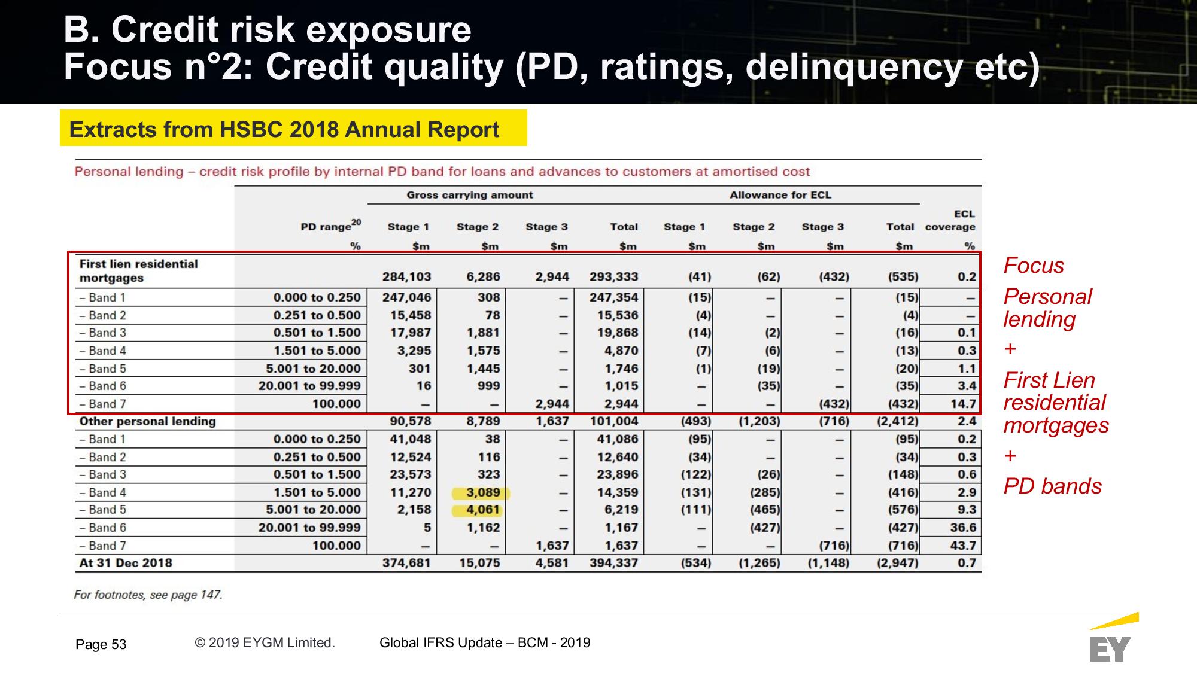
Task: Click the '© 2019 EYGM Limited.' copyright text
Action: [265, 642]
